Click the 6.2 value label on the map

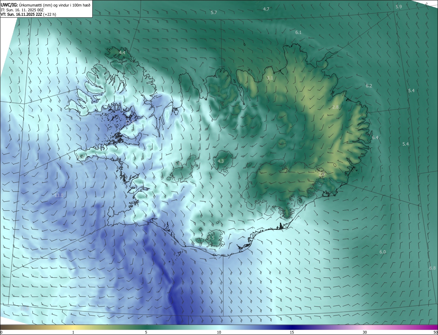(369, 86)
